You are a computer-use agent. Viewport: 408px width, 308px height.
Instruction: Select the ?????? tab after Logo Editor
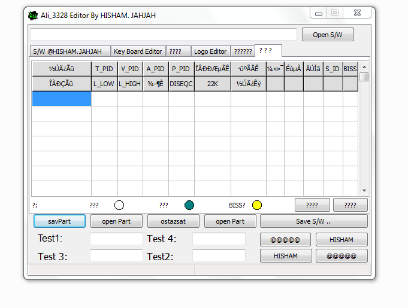coord(243,51)
